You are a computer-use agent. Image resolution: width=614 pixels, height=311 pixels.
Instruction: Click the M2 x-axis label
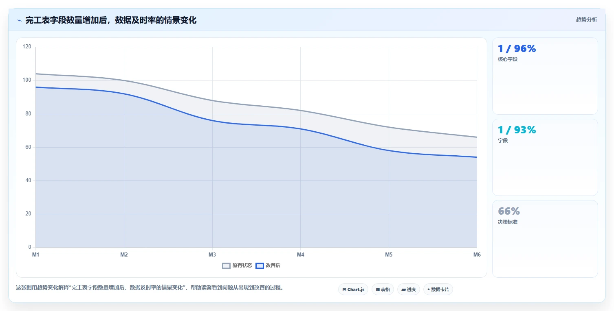124,255
